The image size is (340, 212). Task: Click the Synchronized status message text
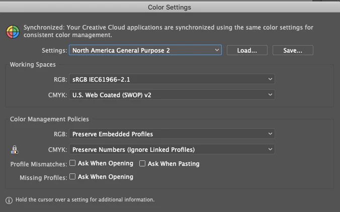point(168,31)
